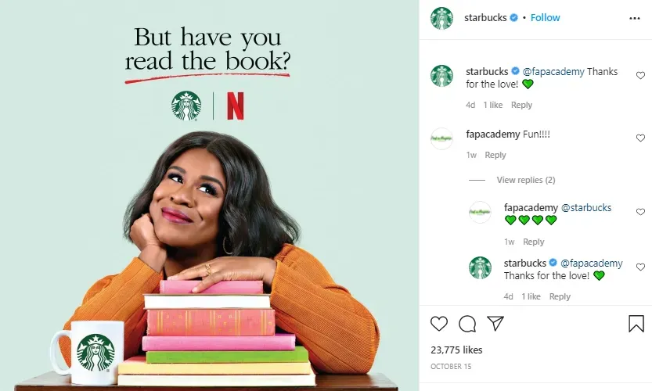
Task: View the list of 23,775 likes
Action: tap(456, 350)
